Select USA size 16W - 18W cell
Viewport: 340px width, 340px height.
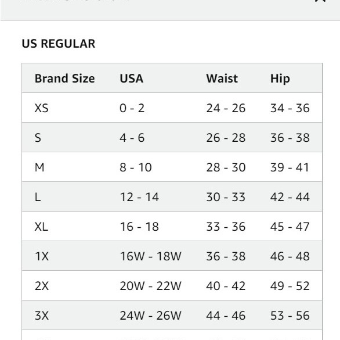click(150, 256)
